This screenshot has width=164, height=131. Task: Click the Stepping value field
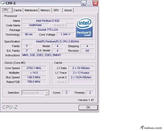click(87, 46)
